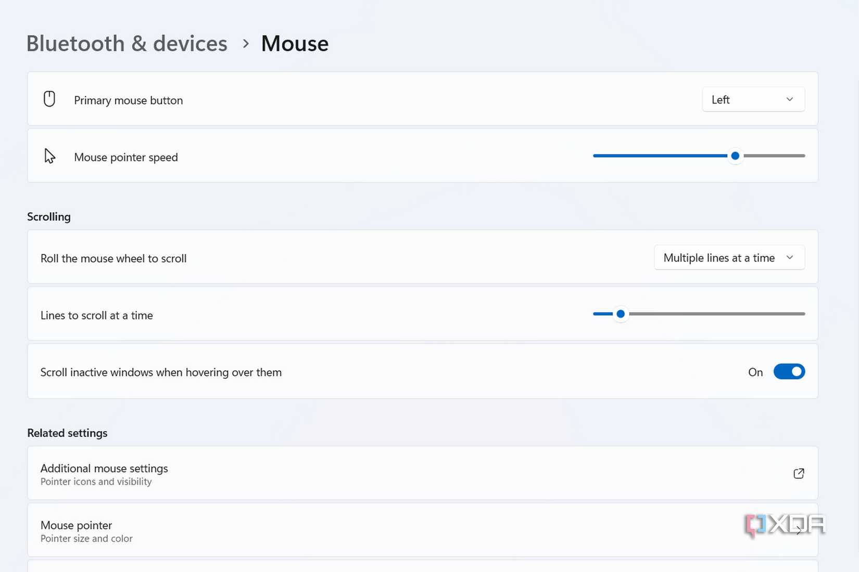Click the Lines to scroll slider handle
859x572 pixels.
(621, 314)
